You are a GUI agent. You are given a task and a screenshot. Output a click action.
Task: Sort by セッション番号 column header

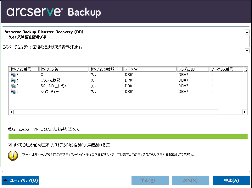pos(24,69)
